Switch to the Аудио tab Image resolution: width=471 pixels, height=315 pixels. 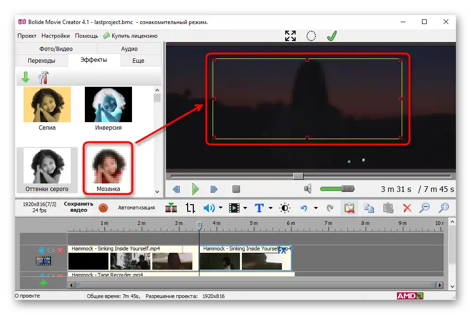click(x=129, y=49)
